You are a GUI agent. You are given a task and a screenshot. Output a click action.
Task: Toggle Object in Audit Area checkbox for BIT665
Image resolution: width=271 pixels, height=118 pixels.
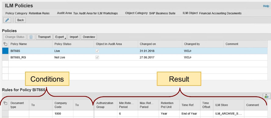97,51
